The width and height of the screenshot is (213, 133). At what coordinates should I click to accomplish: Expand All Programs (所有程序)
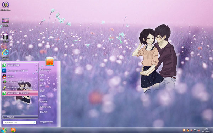tap(20, 117)
